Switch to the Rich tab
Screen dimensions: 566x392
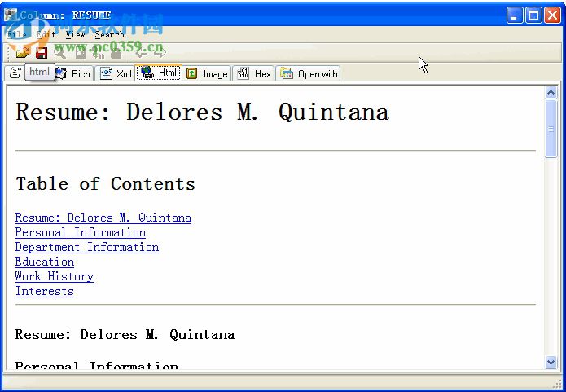(74, 73)
